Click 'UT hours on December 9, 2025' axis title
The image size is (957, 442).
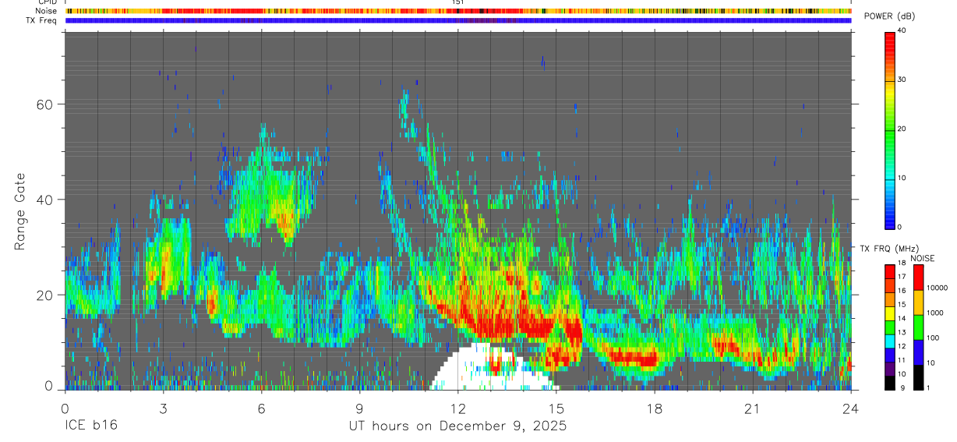point(457,426)
